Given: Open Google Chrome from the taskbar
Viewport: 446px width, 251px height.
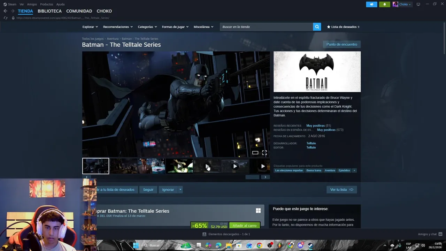Looking at the screenshot, I should click(x=259, y=245).
